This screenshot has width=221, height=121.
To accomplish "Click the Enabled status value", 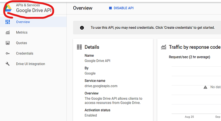I will coord(91,115).
